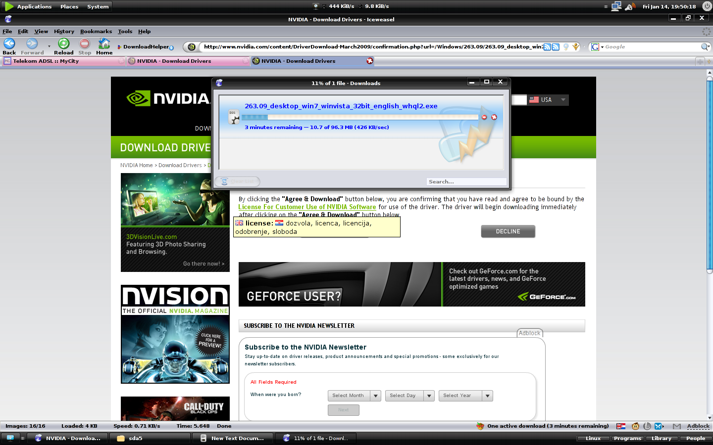
Task: Open the DownloadHelper toolbar button
Action: click(x=145, y=47)
